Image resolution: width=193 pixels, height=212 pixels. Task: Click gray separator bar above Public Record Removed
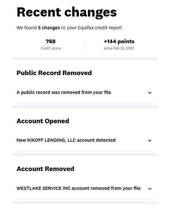pos(85,59)
